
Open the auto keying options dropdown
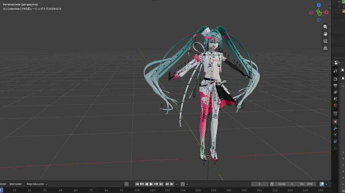pyautogui.click(x=131, y=184)
